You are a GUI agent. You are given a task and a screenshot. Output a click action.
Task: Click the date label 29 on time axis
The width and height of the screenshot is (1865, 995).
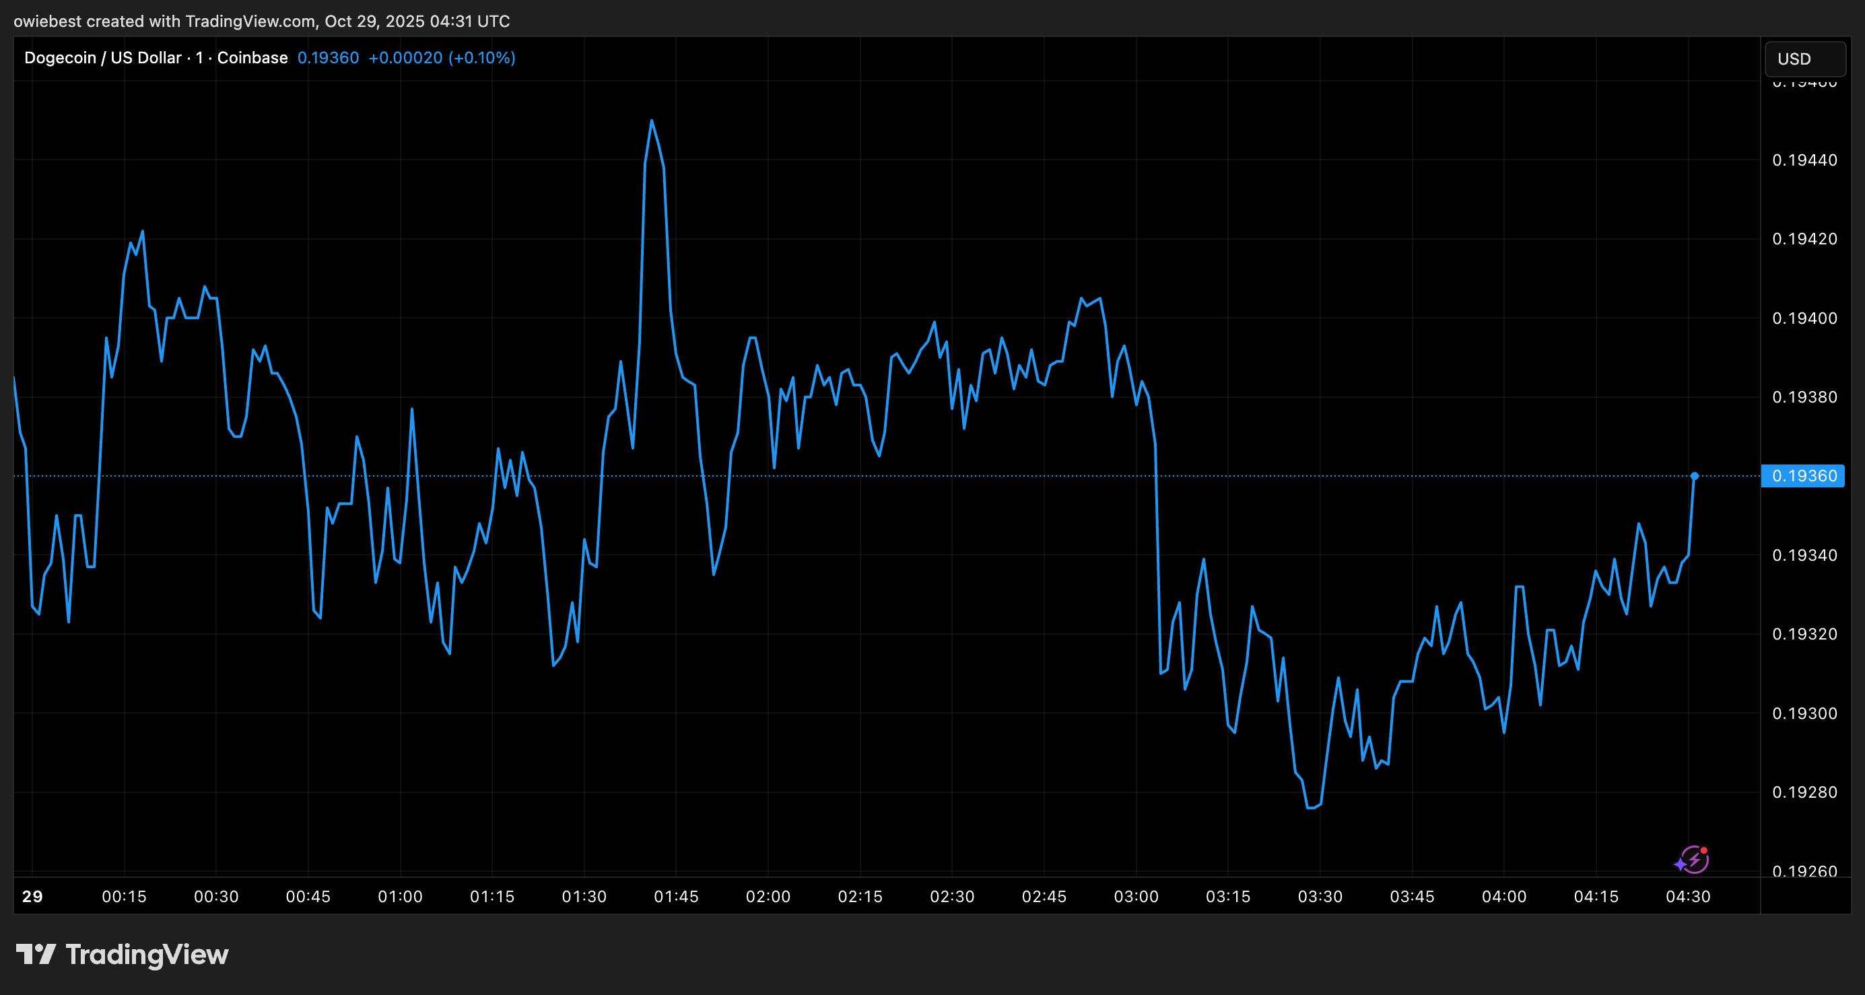tap(32, 897)
